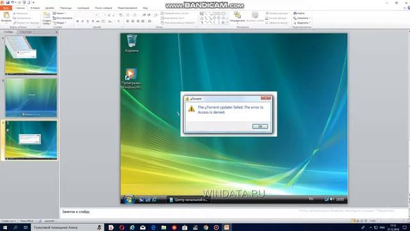Open Microsoft Store from the taskbar
The image size is (410, 231).
click(x=184, y=228)
